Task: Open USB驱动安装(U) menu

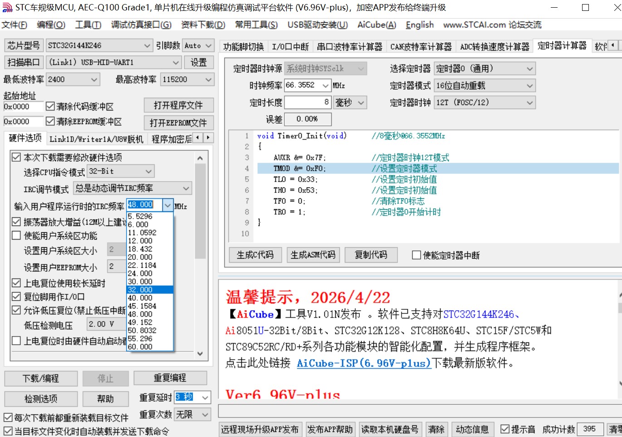Action: [x=318, y=24]
